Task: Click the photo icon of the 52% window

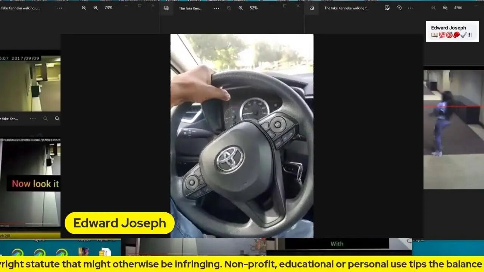Action: click(166, 8)
